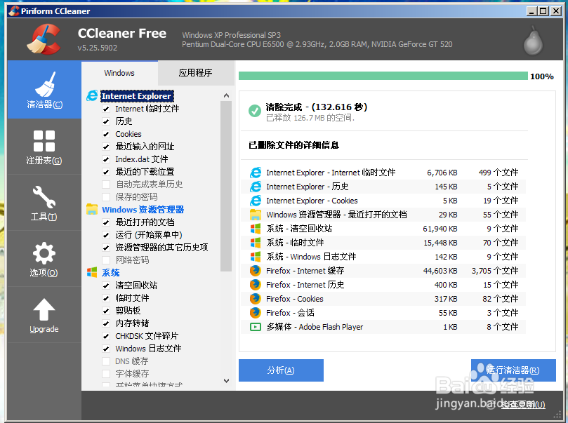
Task: Click IE icon for 历史 result row
Action: (x=256, y=187)
